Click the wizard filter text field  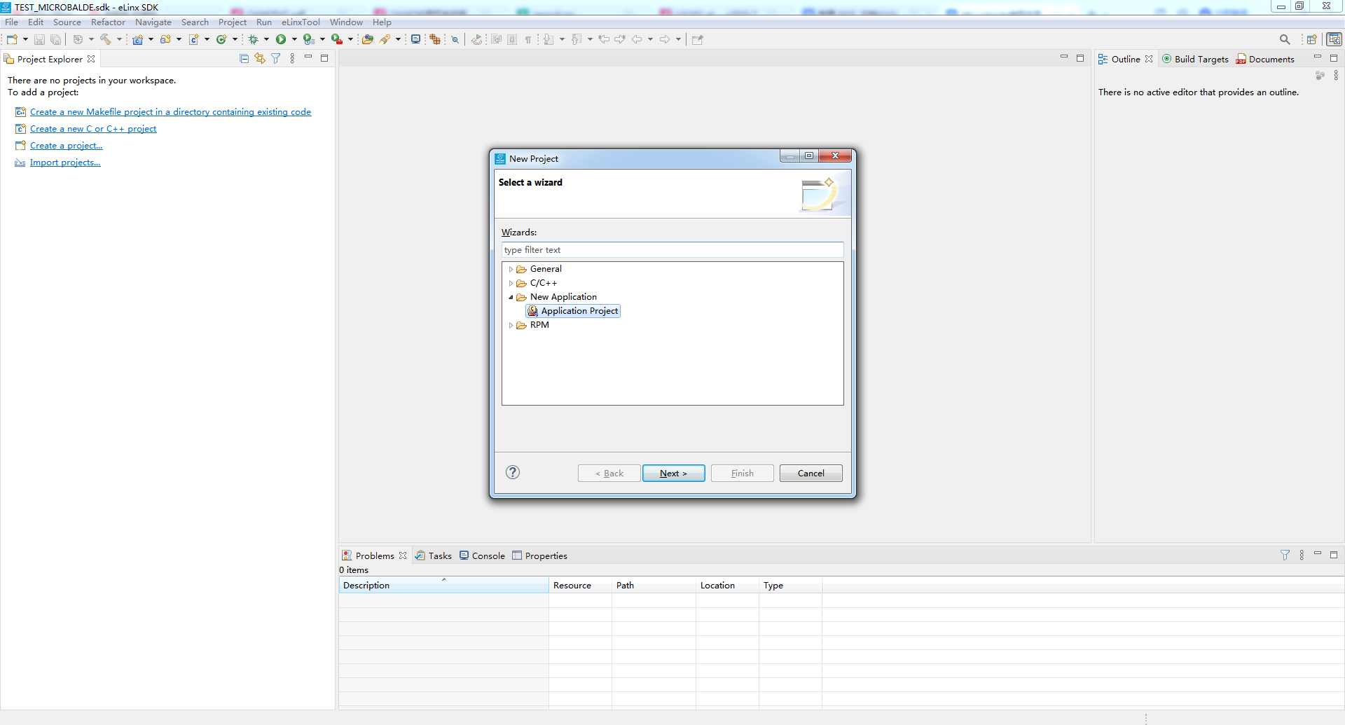672,250
